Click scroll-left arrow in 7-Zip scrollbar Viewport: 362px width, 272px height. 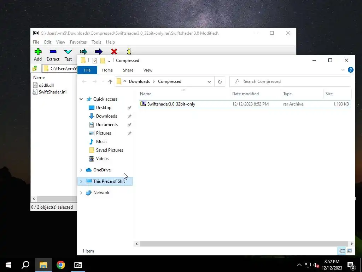point(34,199)
